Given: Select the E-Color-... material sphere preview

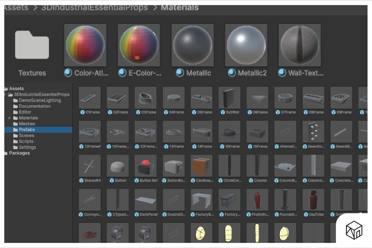Looking at the screenshot, I should 139,45.
